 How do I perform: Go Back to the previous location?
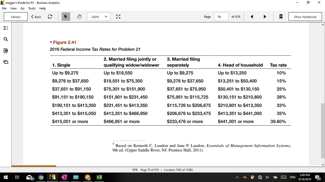click(x=36, y=16)
